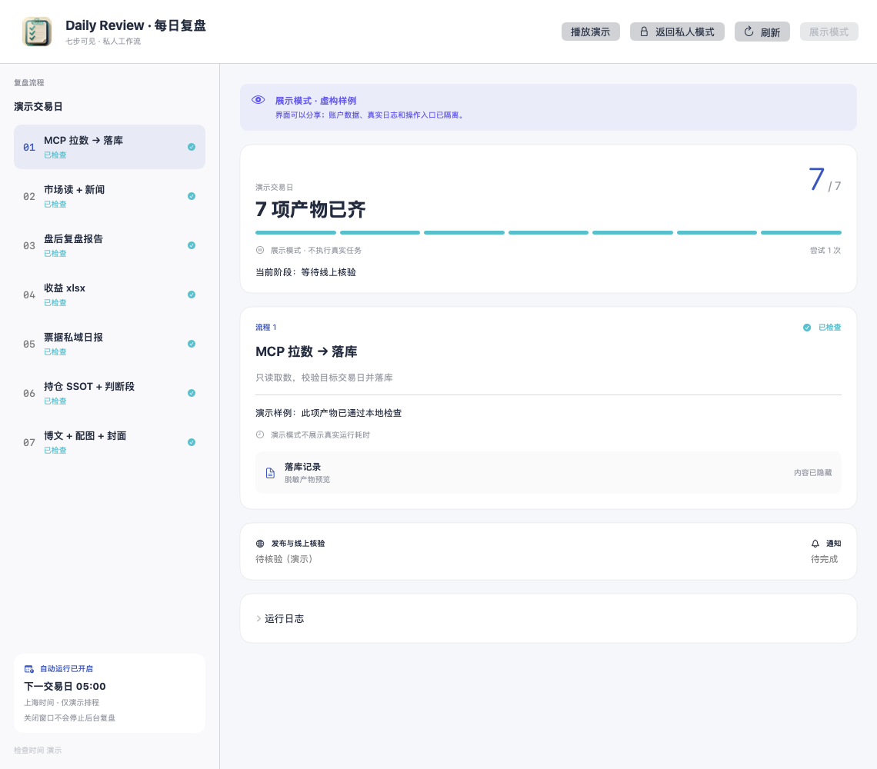The height and width of the screenshot is (769, 877).
Task: Click the first progress bar segment
Action: coord(295,233)
